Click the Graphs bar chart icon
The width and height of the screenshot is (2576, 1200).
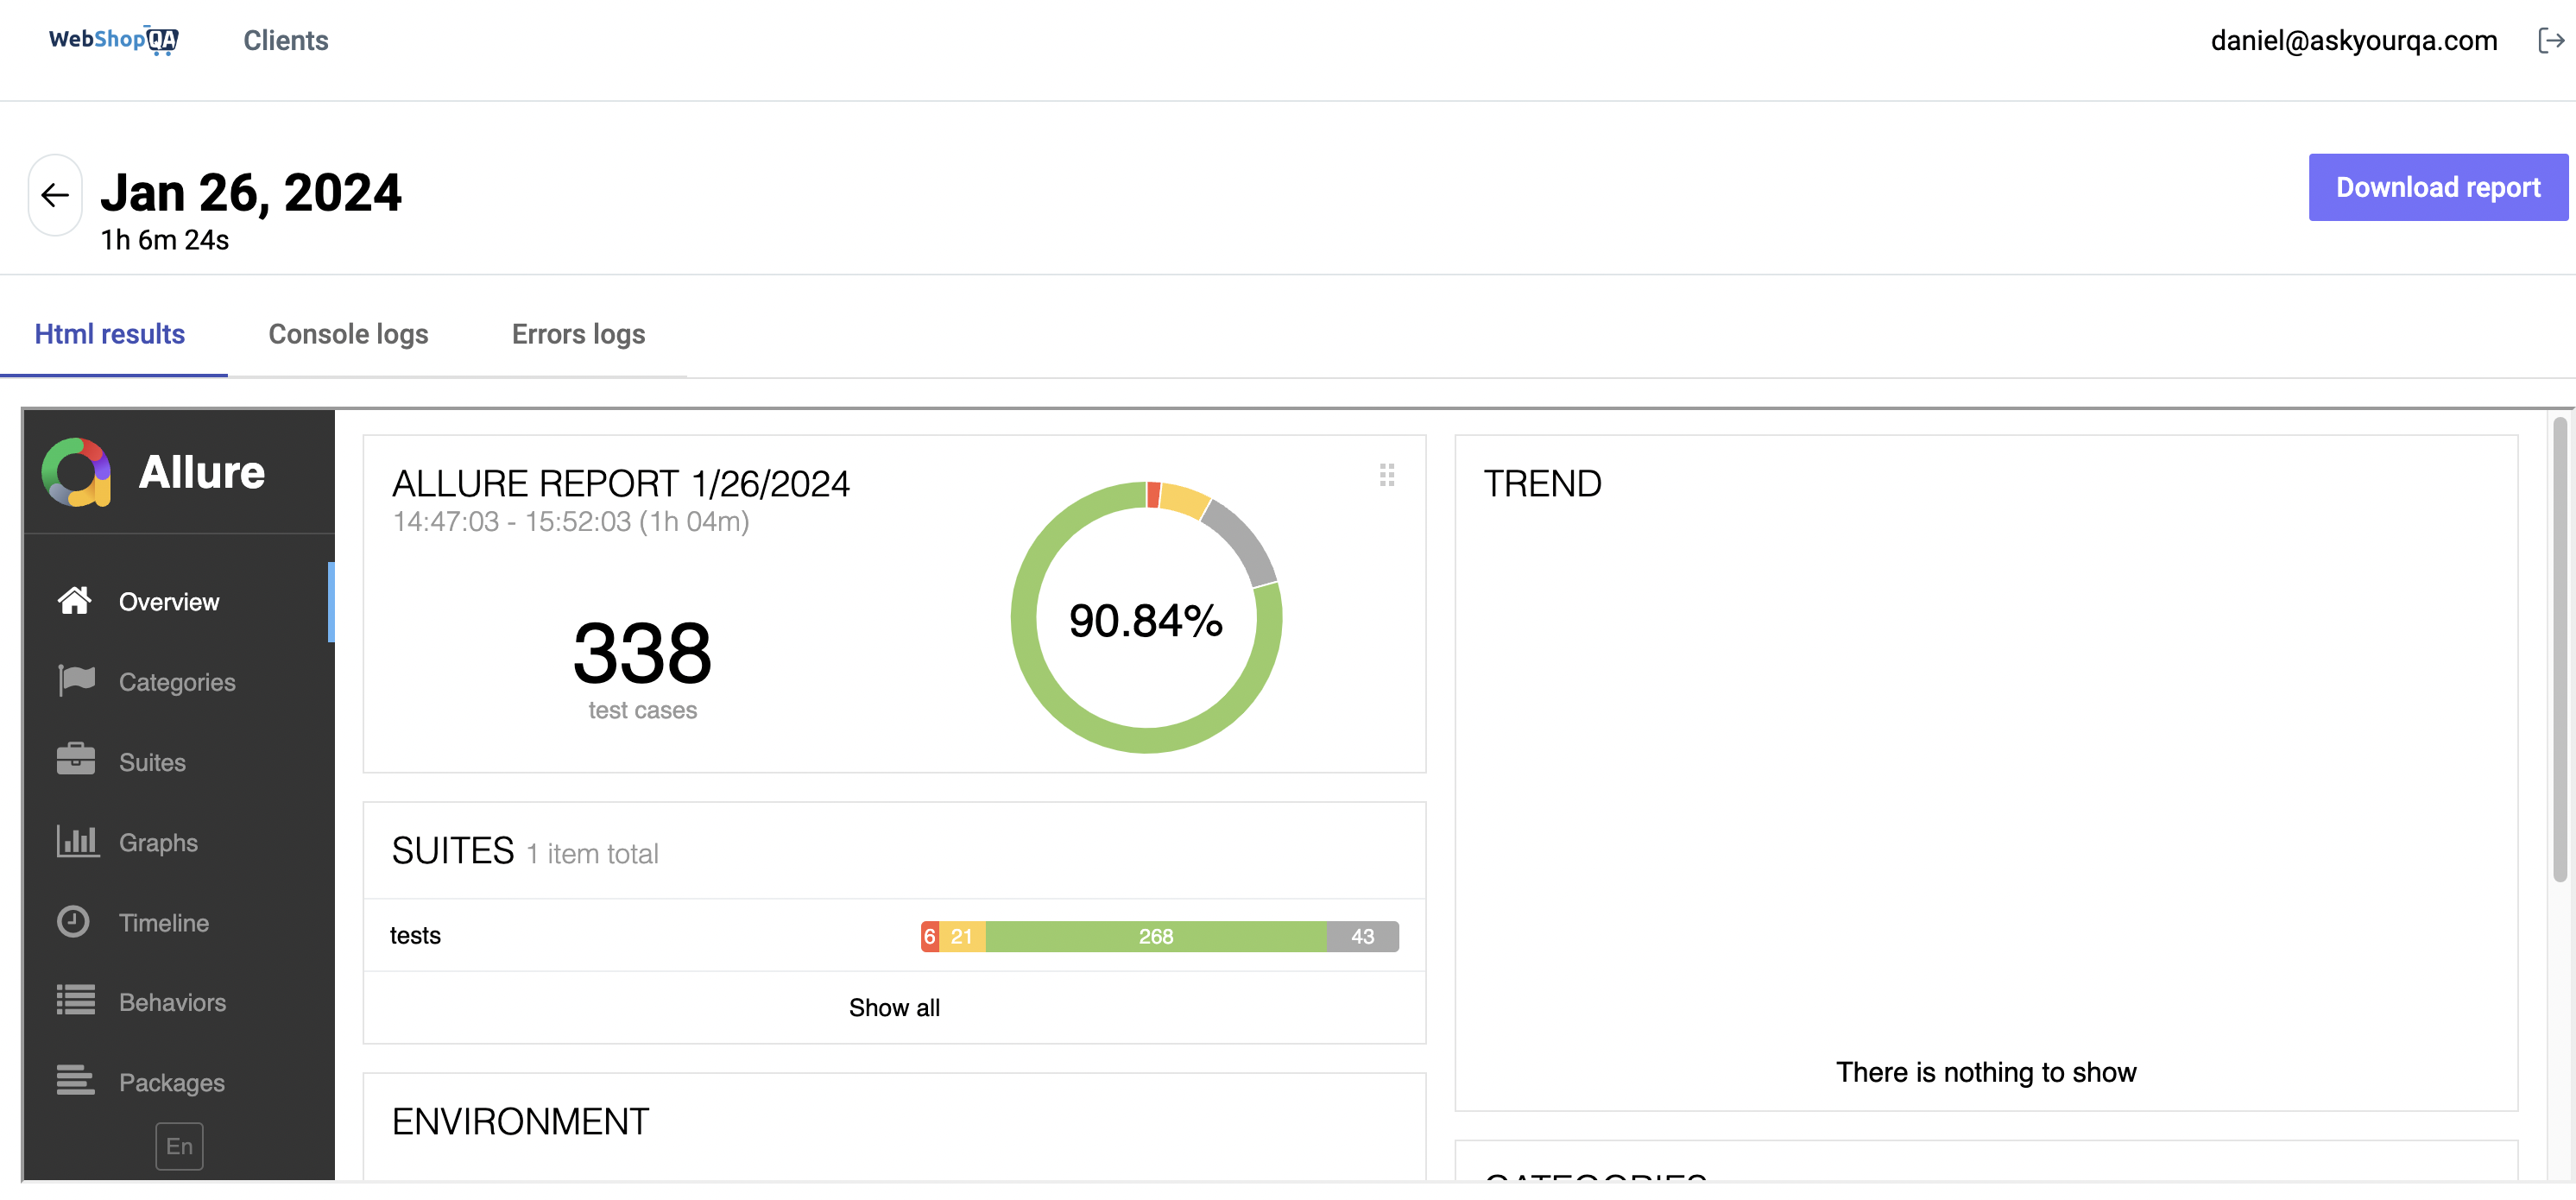77,841
